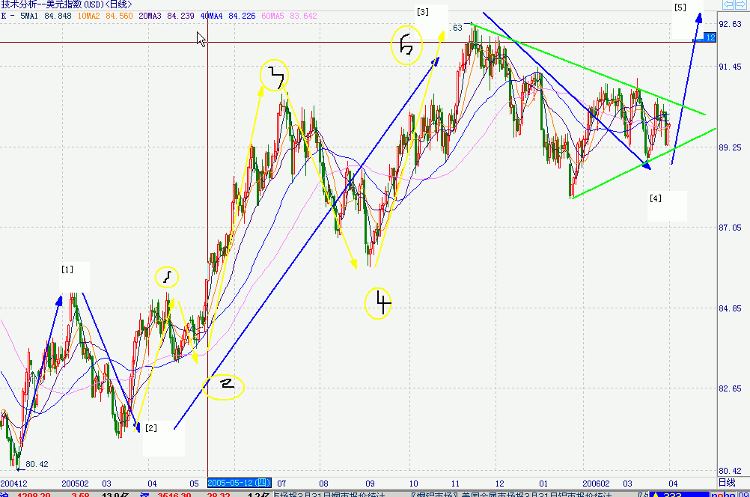Select the [2] wave label text box
750x497 pixels.
[164, 439]
